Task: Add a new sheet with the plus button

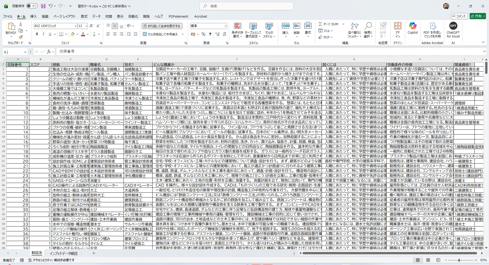Action: tap(93, 253)
